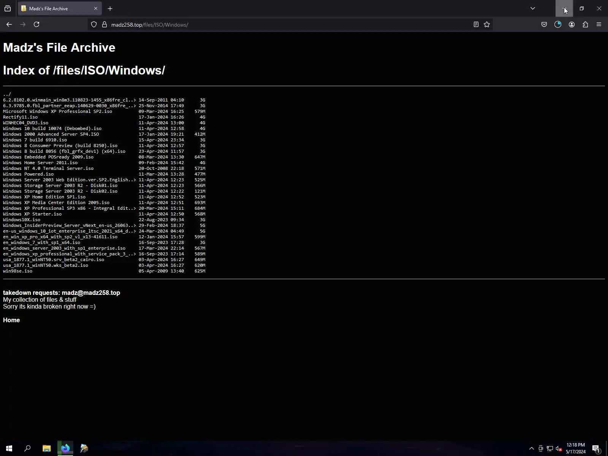The height and width of the screenshot is (456, 608).
Task: Download Windows NT 4.0 Terminal Server.iso
Action: (48, 168)
